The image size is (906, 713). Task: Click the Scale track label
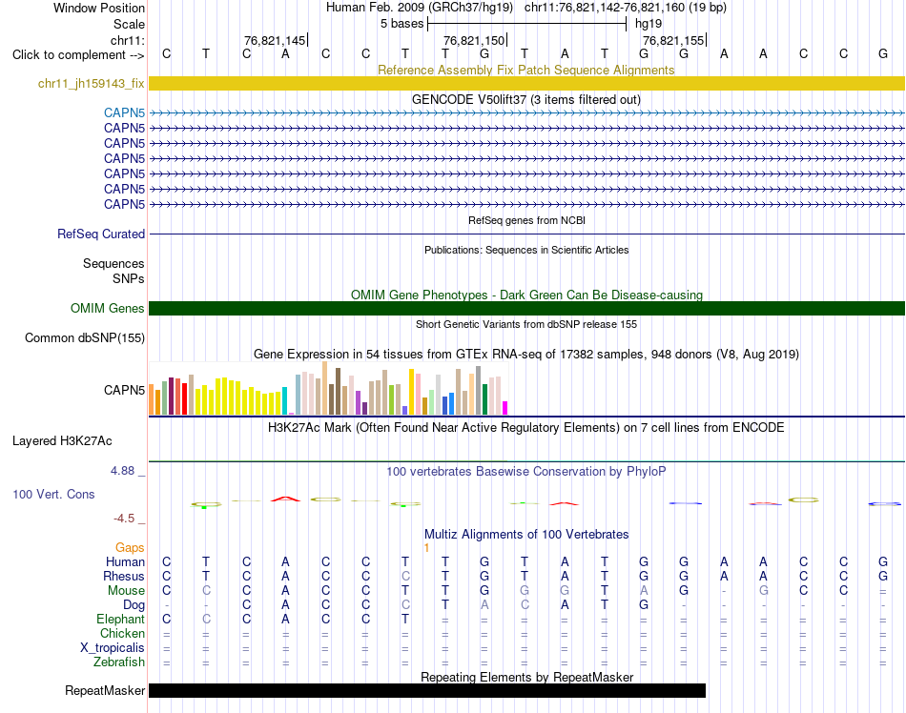click(x=129, y=24)
